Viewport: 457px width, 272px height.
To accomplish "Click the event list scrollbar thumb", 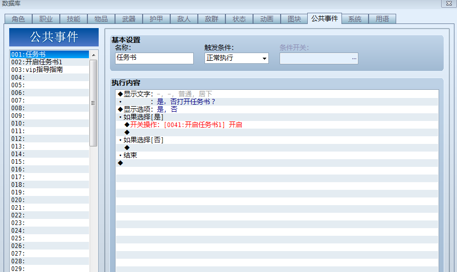I will pos(93,103).
